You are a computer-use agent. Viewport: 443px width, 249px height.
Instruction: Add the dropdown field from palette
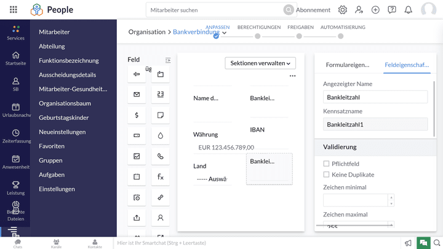137,135
